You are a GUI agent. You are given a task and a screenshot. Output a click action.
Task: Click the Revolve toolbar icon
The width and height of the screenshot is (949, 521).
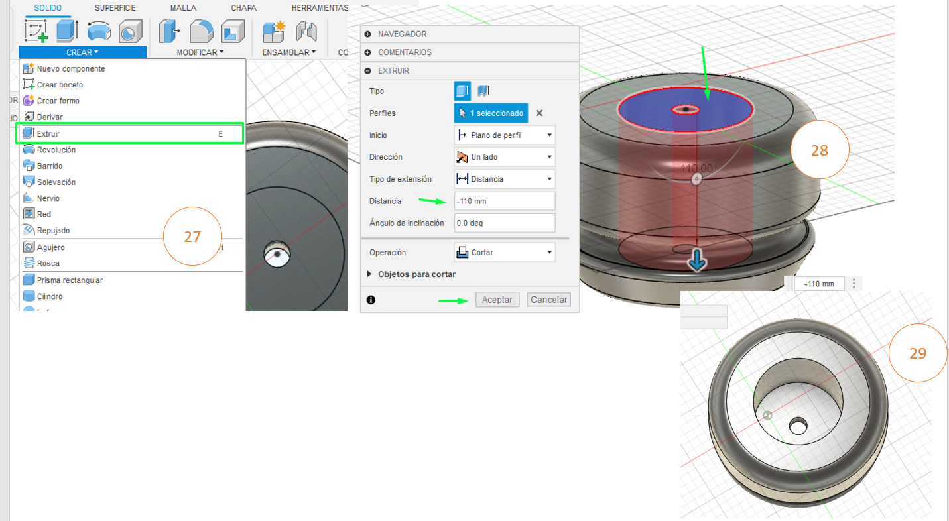click(x=99, y=31)
